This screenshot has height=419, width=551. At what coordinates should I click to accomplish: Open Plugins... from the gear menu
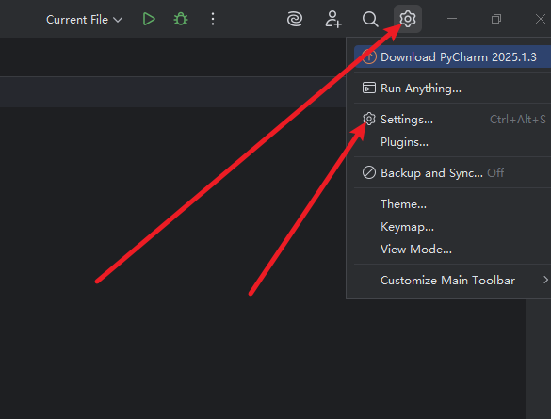(x=453, y=142)
